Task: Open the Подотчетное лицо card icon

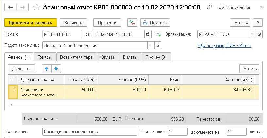Action: click(x=158, y=45)
